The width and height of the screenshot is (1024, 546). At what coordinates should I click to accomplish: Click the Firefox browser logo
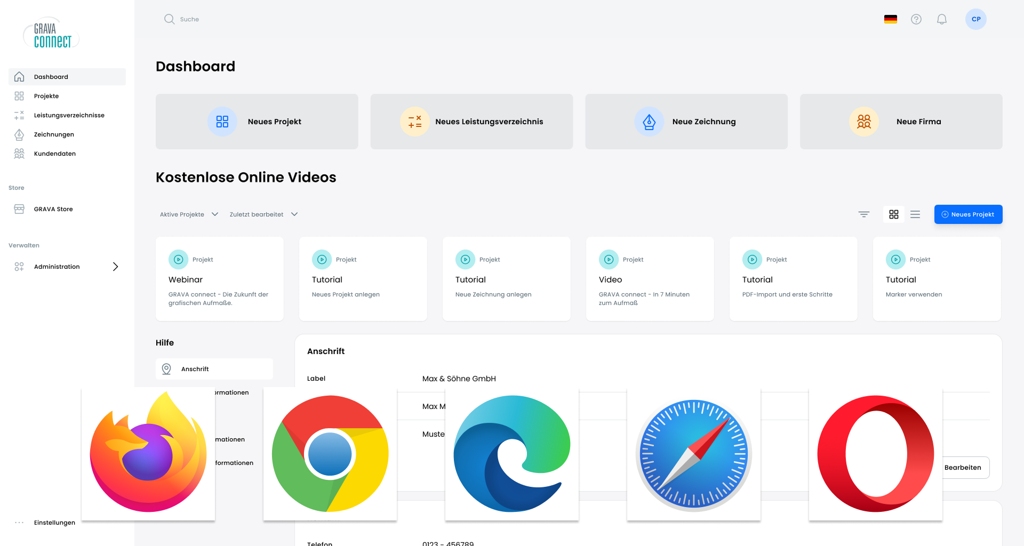click(x=148, y=453)
